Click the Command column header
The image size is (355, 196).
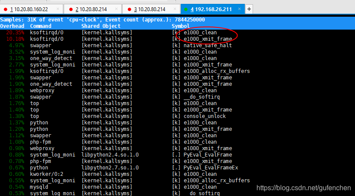41,26
